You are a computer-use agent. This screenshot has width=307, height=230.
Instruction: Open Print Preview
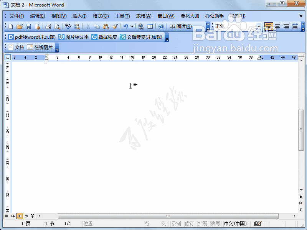tap(58, 26)
